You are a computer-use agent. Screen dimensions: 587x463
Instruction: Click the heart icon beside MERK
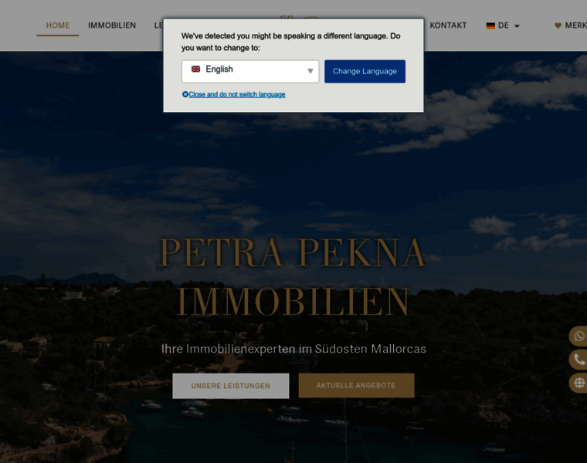[558, 25]
